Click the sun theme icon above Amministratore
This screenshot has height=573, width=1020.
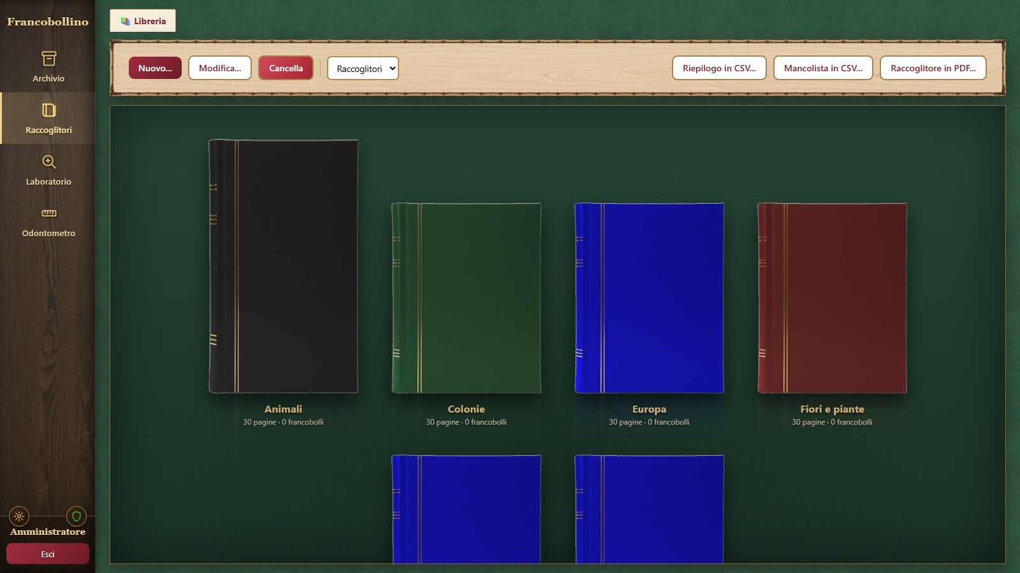[19, 516]
